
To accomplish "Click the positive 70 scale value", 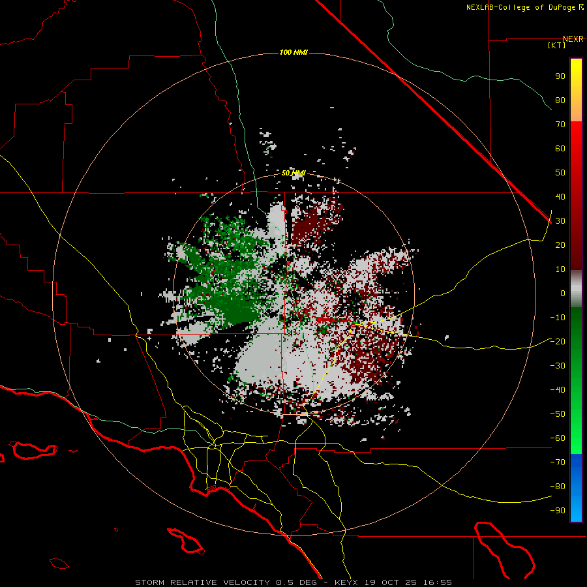I will tap(560, 125).
